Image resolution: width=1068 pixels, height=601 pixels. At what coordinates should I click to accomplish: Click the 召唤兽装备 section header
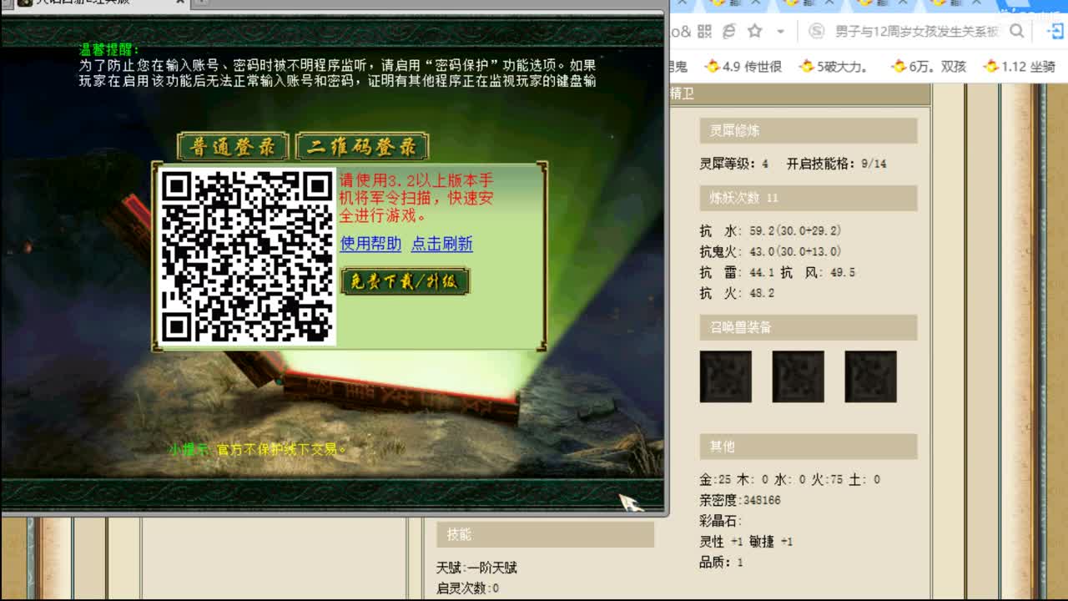808,327
